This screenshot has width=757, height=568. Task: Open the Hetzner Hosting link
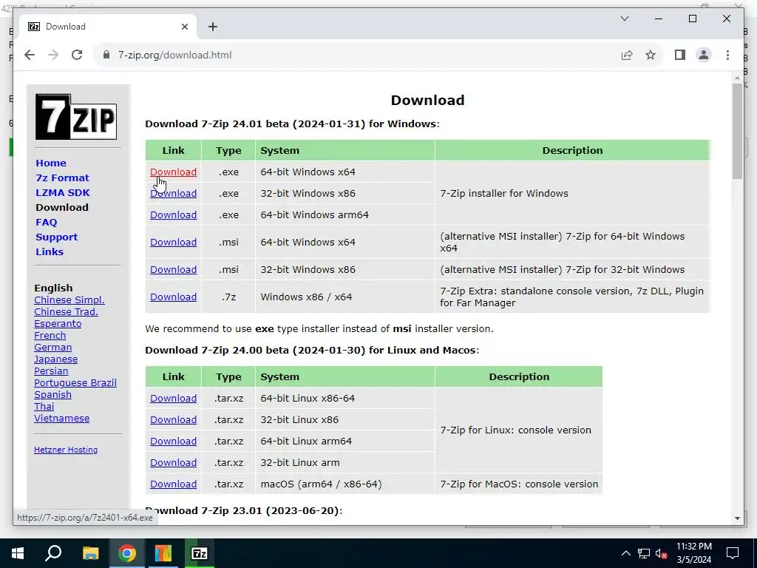click(x=66, y=450)
